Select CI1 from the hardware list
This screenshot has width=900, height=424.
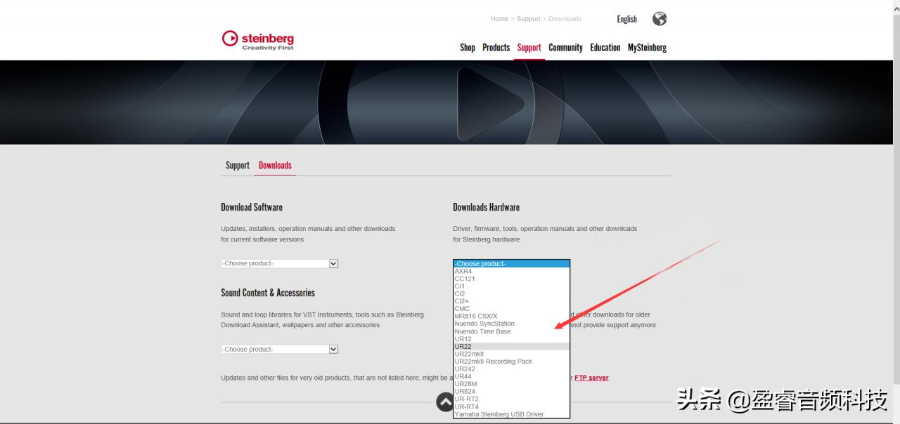pyautogui.click(x=511, y=286)
